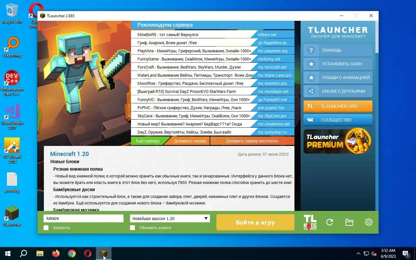Click the Minecraft 1.20 heading
Viewport: 416px width, 260px height.
click(x=69, y=154)
